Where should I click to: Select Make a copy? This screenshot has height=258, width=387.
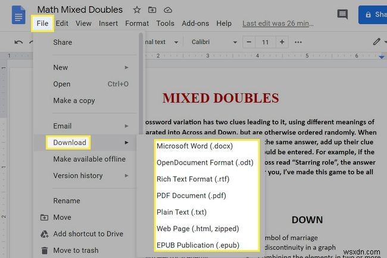click(x=85, y=100)
